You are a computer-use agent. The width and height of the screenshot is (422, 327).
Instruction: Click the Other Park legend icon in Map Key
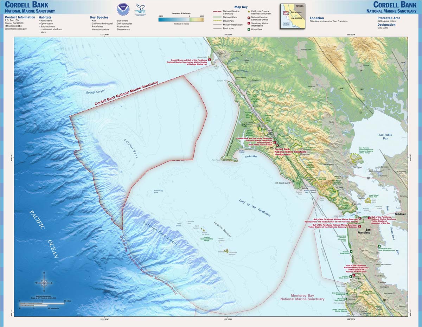point(249,30)
